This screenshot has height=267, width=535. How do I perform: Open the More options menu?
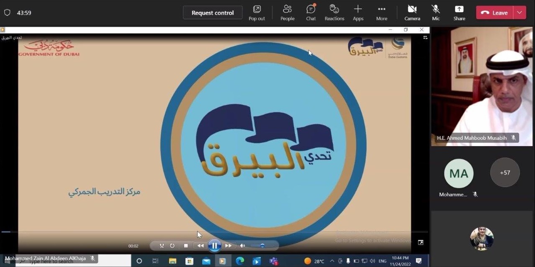click(381, 13)
